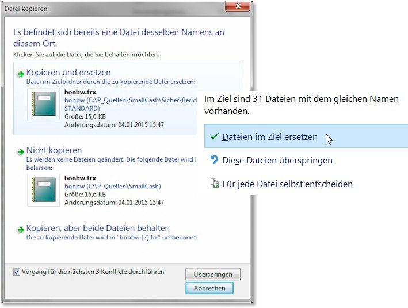This screenshot has height=308, width=408.
Task: Pick 'Für jede Datei selbst entscheiden' entry
Action: pos(287,184)
